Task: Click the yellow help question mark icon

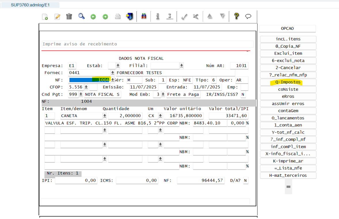Action: (x=236, y=16)
